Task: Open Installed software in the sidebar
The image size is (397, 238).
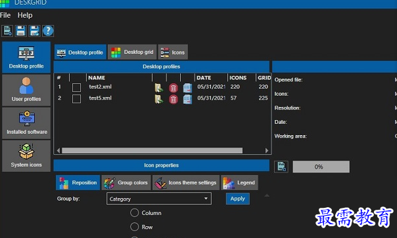Action: point(26,123)
